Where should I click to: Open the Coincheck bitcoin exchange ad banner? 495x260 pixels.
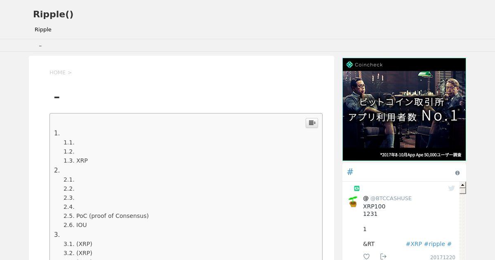click(404, 109)
